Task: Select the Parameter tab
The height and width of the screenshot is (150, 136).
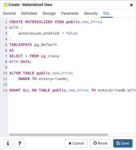Action: point(70,13)
